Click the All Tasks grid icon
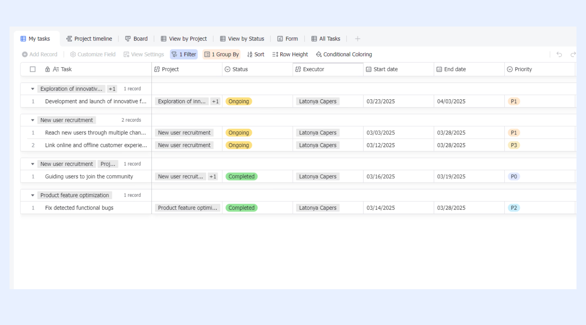Image resolution: width=586 pixels, height=325 pixels. 314,39
